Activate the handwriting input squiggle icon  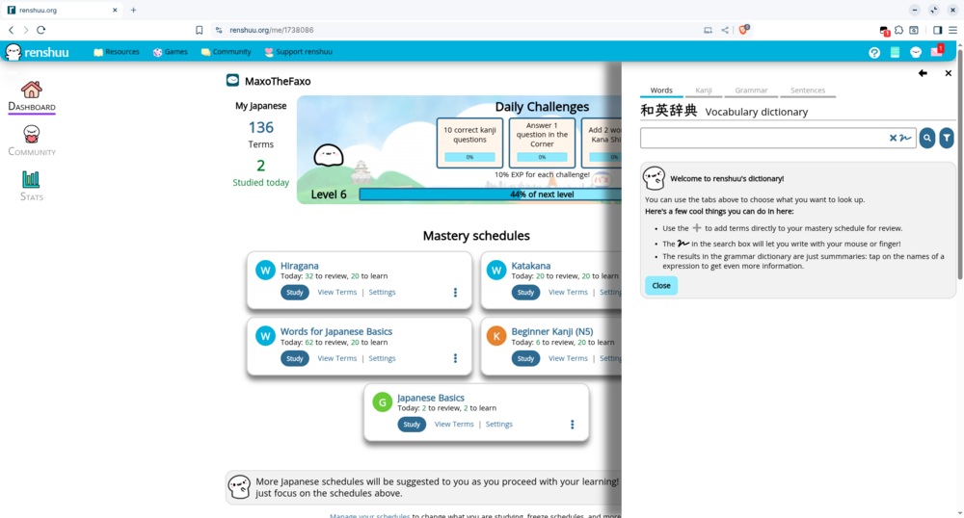(x=905, y=139)
